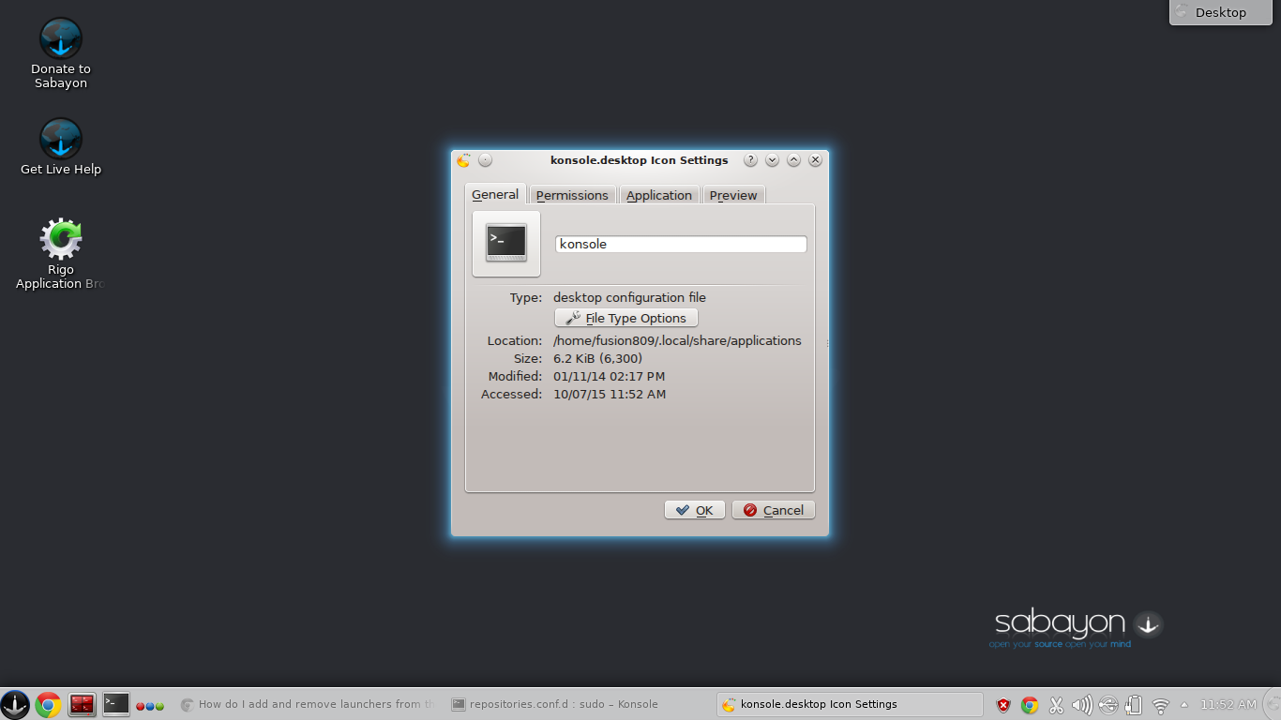Open the USB device notifier tray icon
The height and width of the screenshot is (720, 1281).
(1108, 705)
